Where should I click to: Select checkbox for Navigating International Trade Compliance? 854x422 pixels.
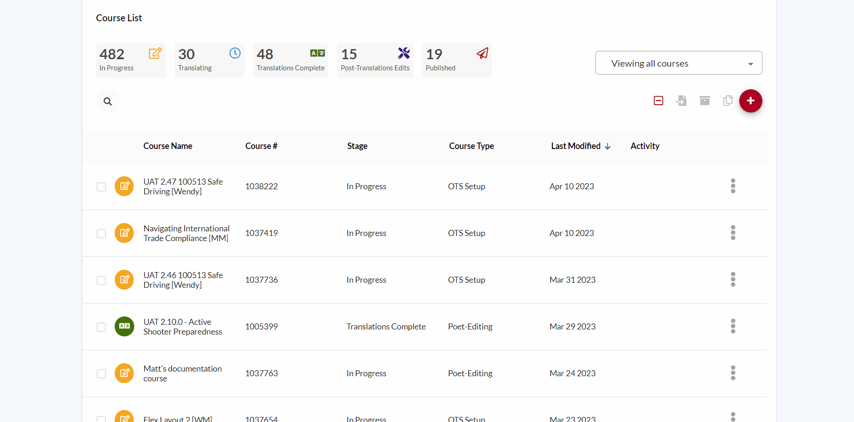101,234
